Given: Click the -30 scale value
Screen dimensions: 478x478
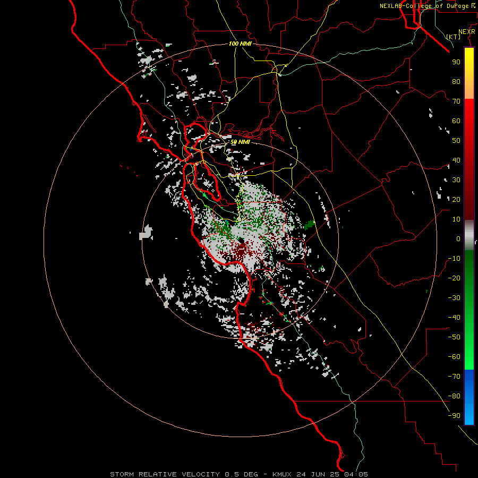Looking at the screenshot, I should pos(454,298).
